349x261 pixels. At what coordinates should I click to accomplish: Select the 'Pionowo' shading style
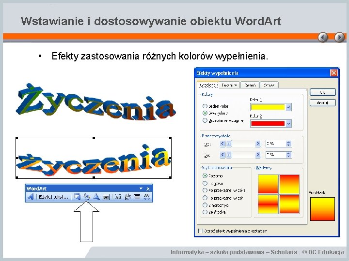click(205, 183)
